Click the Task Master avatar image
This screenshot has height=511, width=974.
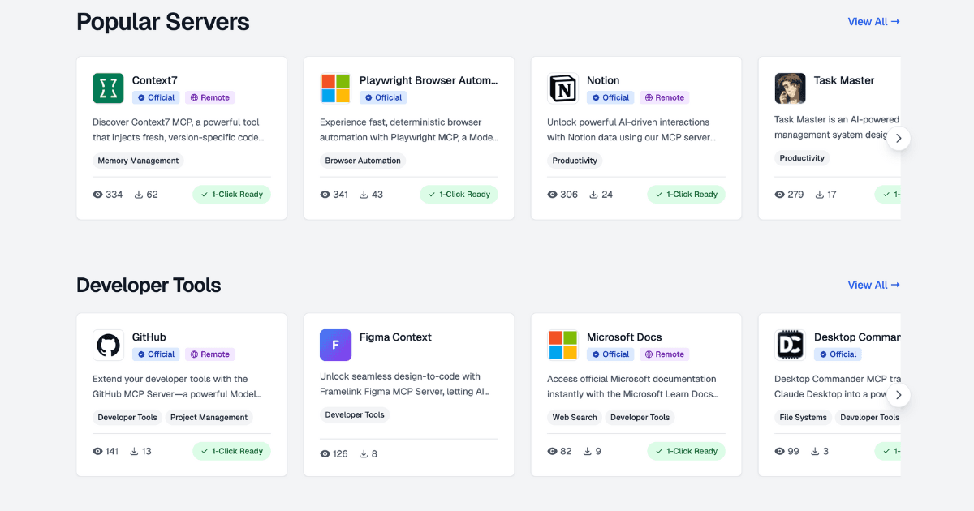coord(790,88)
